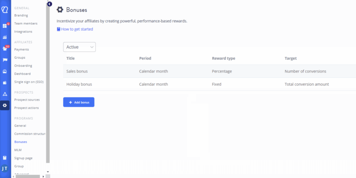Image resolution: width=356 pixels, height=178 pixels.
Task: Click the Title column header
Action: pos(71,58)
